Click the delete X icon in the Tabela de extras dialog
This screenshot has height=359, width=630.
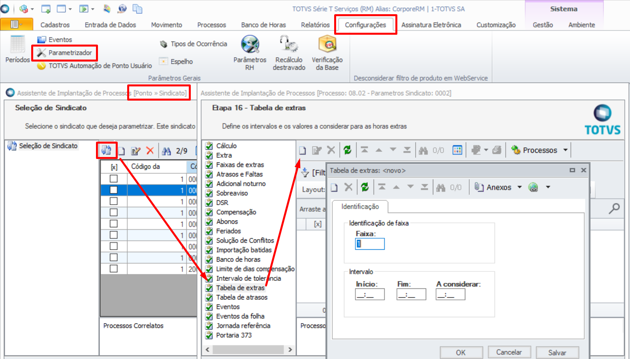(x=348, y=187)
